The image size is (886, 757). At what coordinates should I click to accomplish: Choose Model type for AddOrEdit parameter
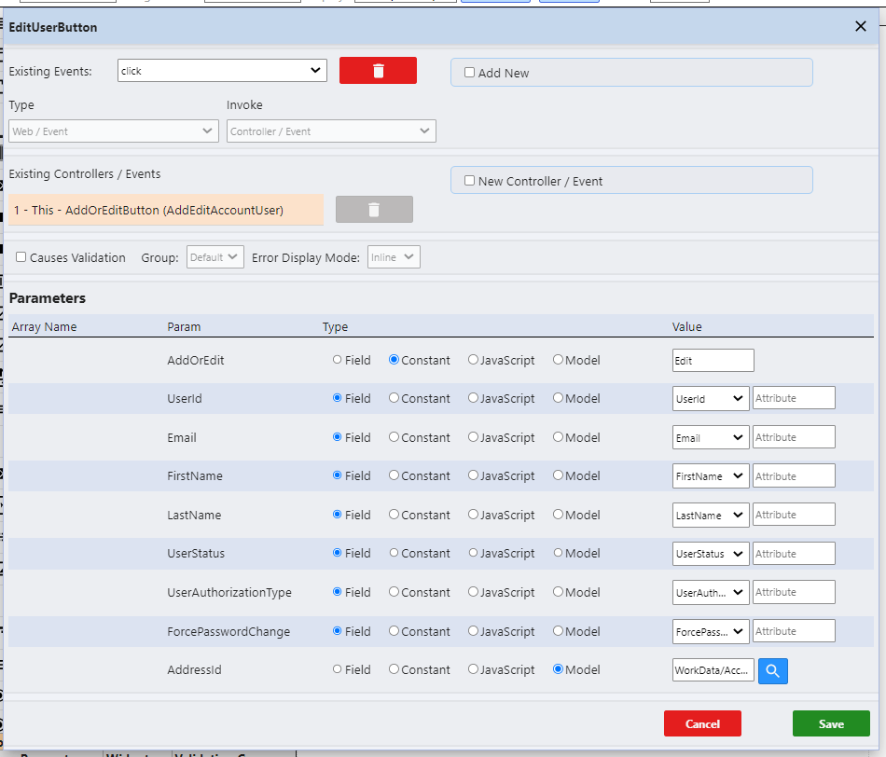pos(559,359)
